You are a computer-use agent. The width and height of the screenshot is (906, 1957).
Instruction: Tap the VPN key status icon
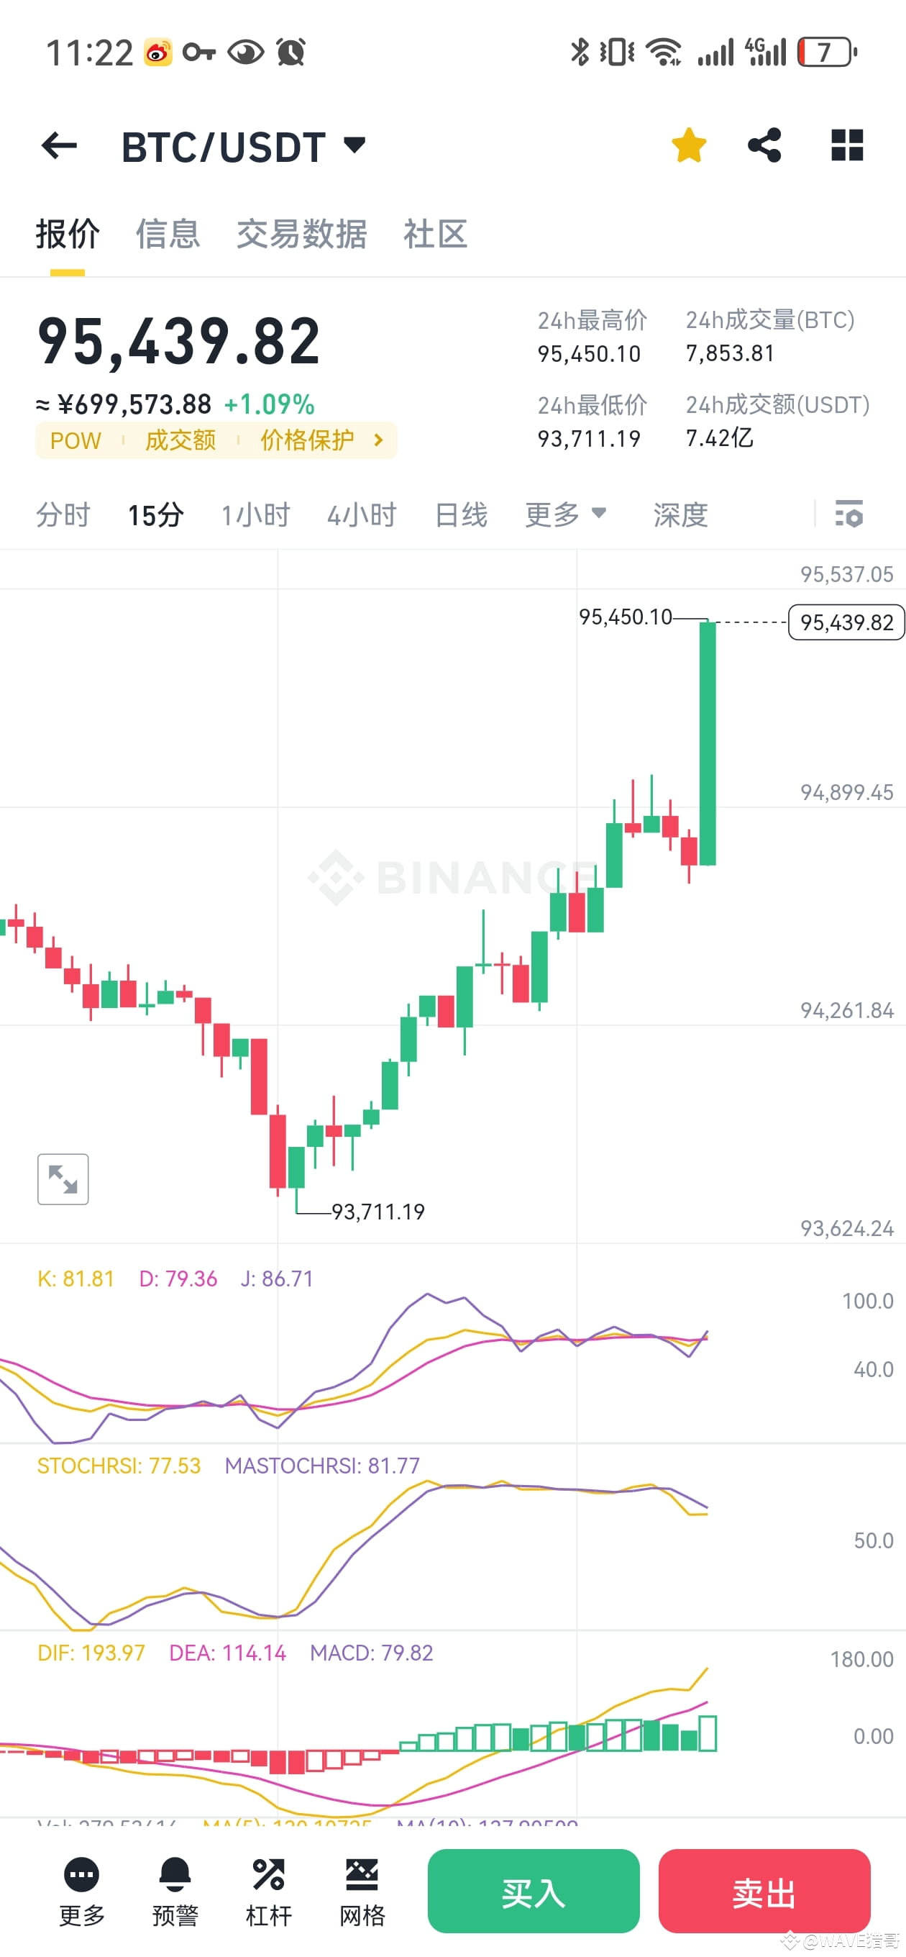pos(199,52)
